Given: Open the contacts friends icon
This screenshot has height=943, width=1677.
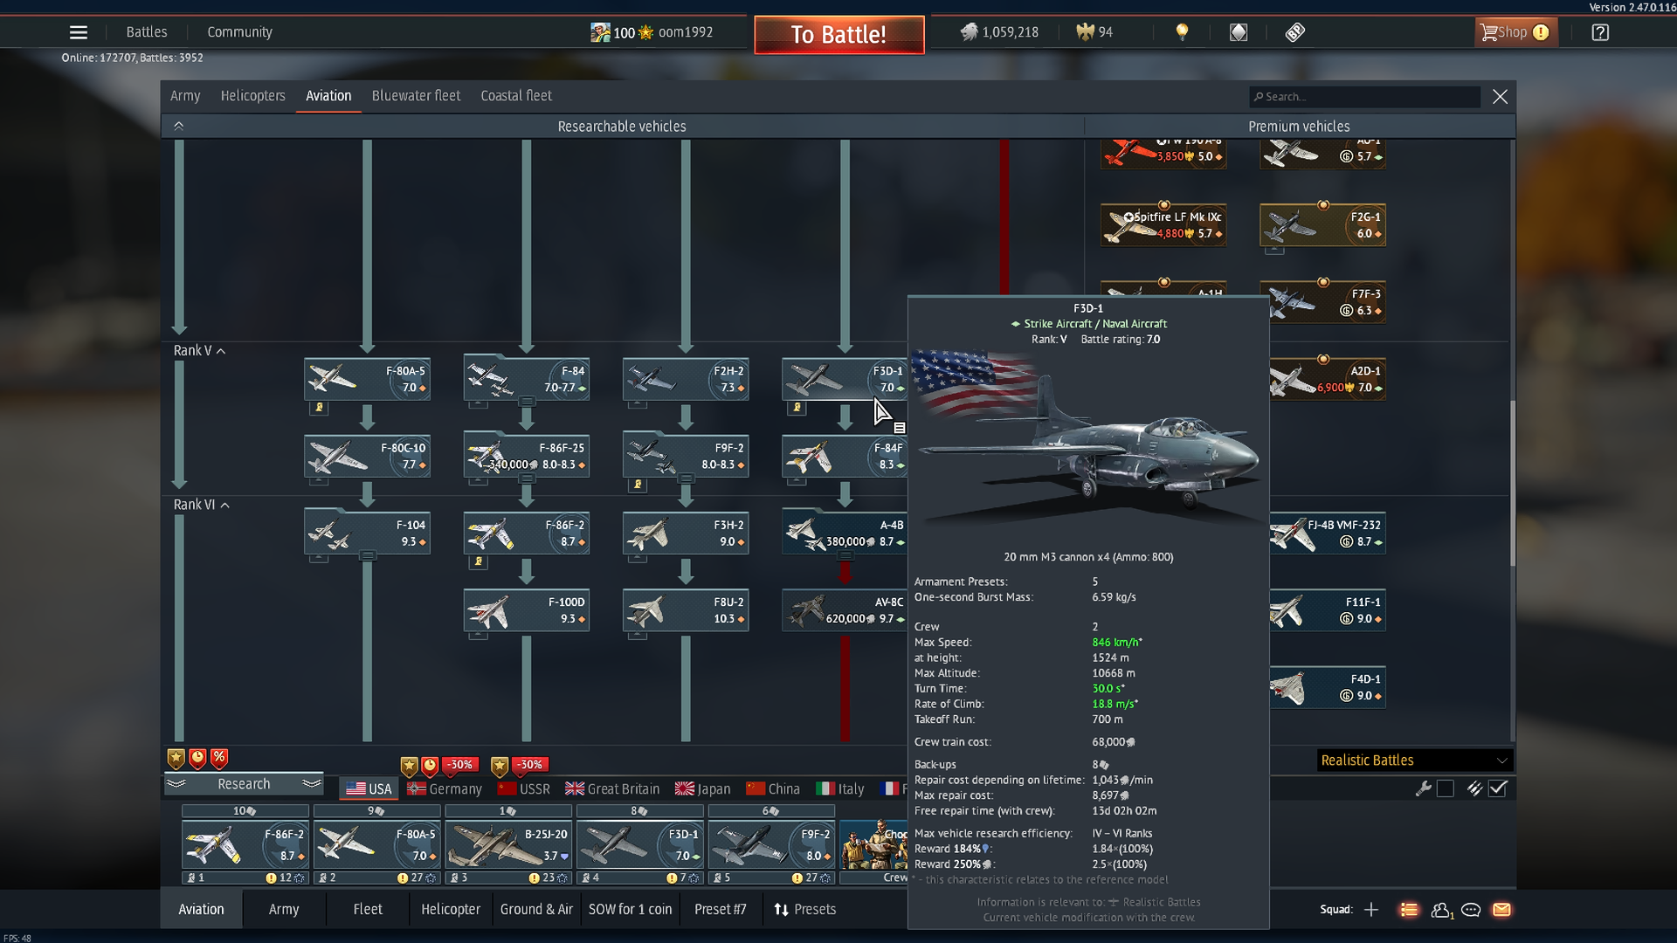Looking at the screenshot, I should click(1442, 910).
